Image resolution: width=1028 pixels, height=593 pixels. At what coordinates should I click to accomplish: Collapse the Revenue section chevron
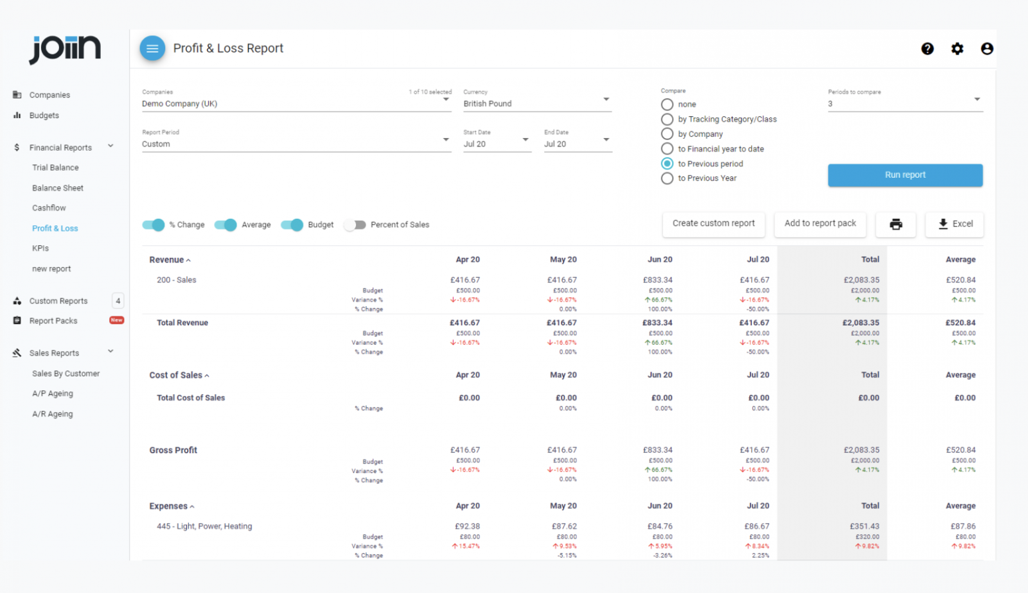(x=188, y=259)
